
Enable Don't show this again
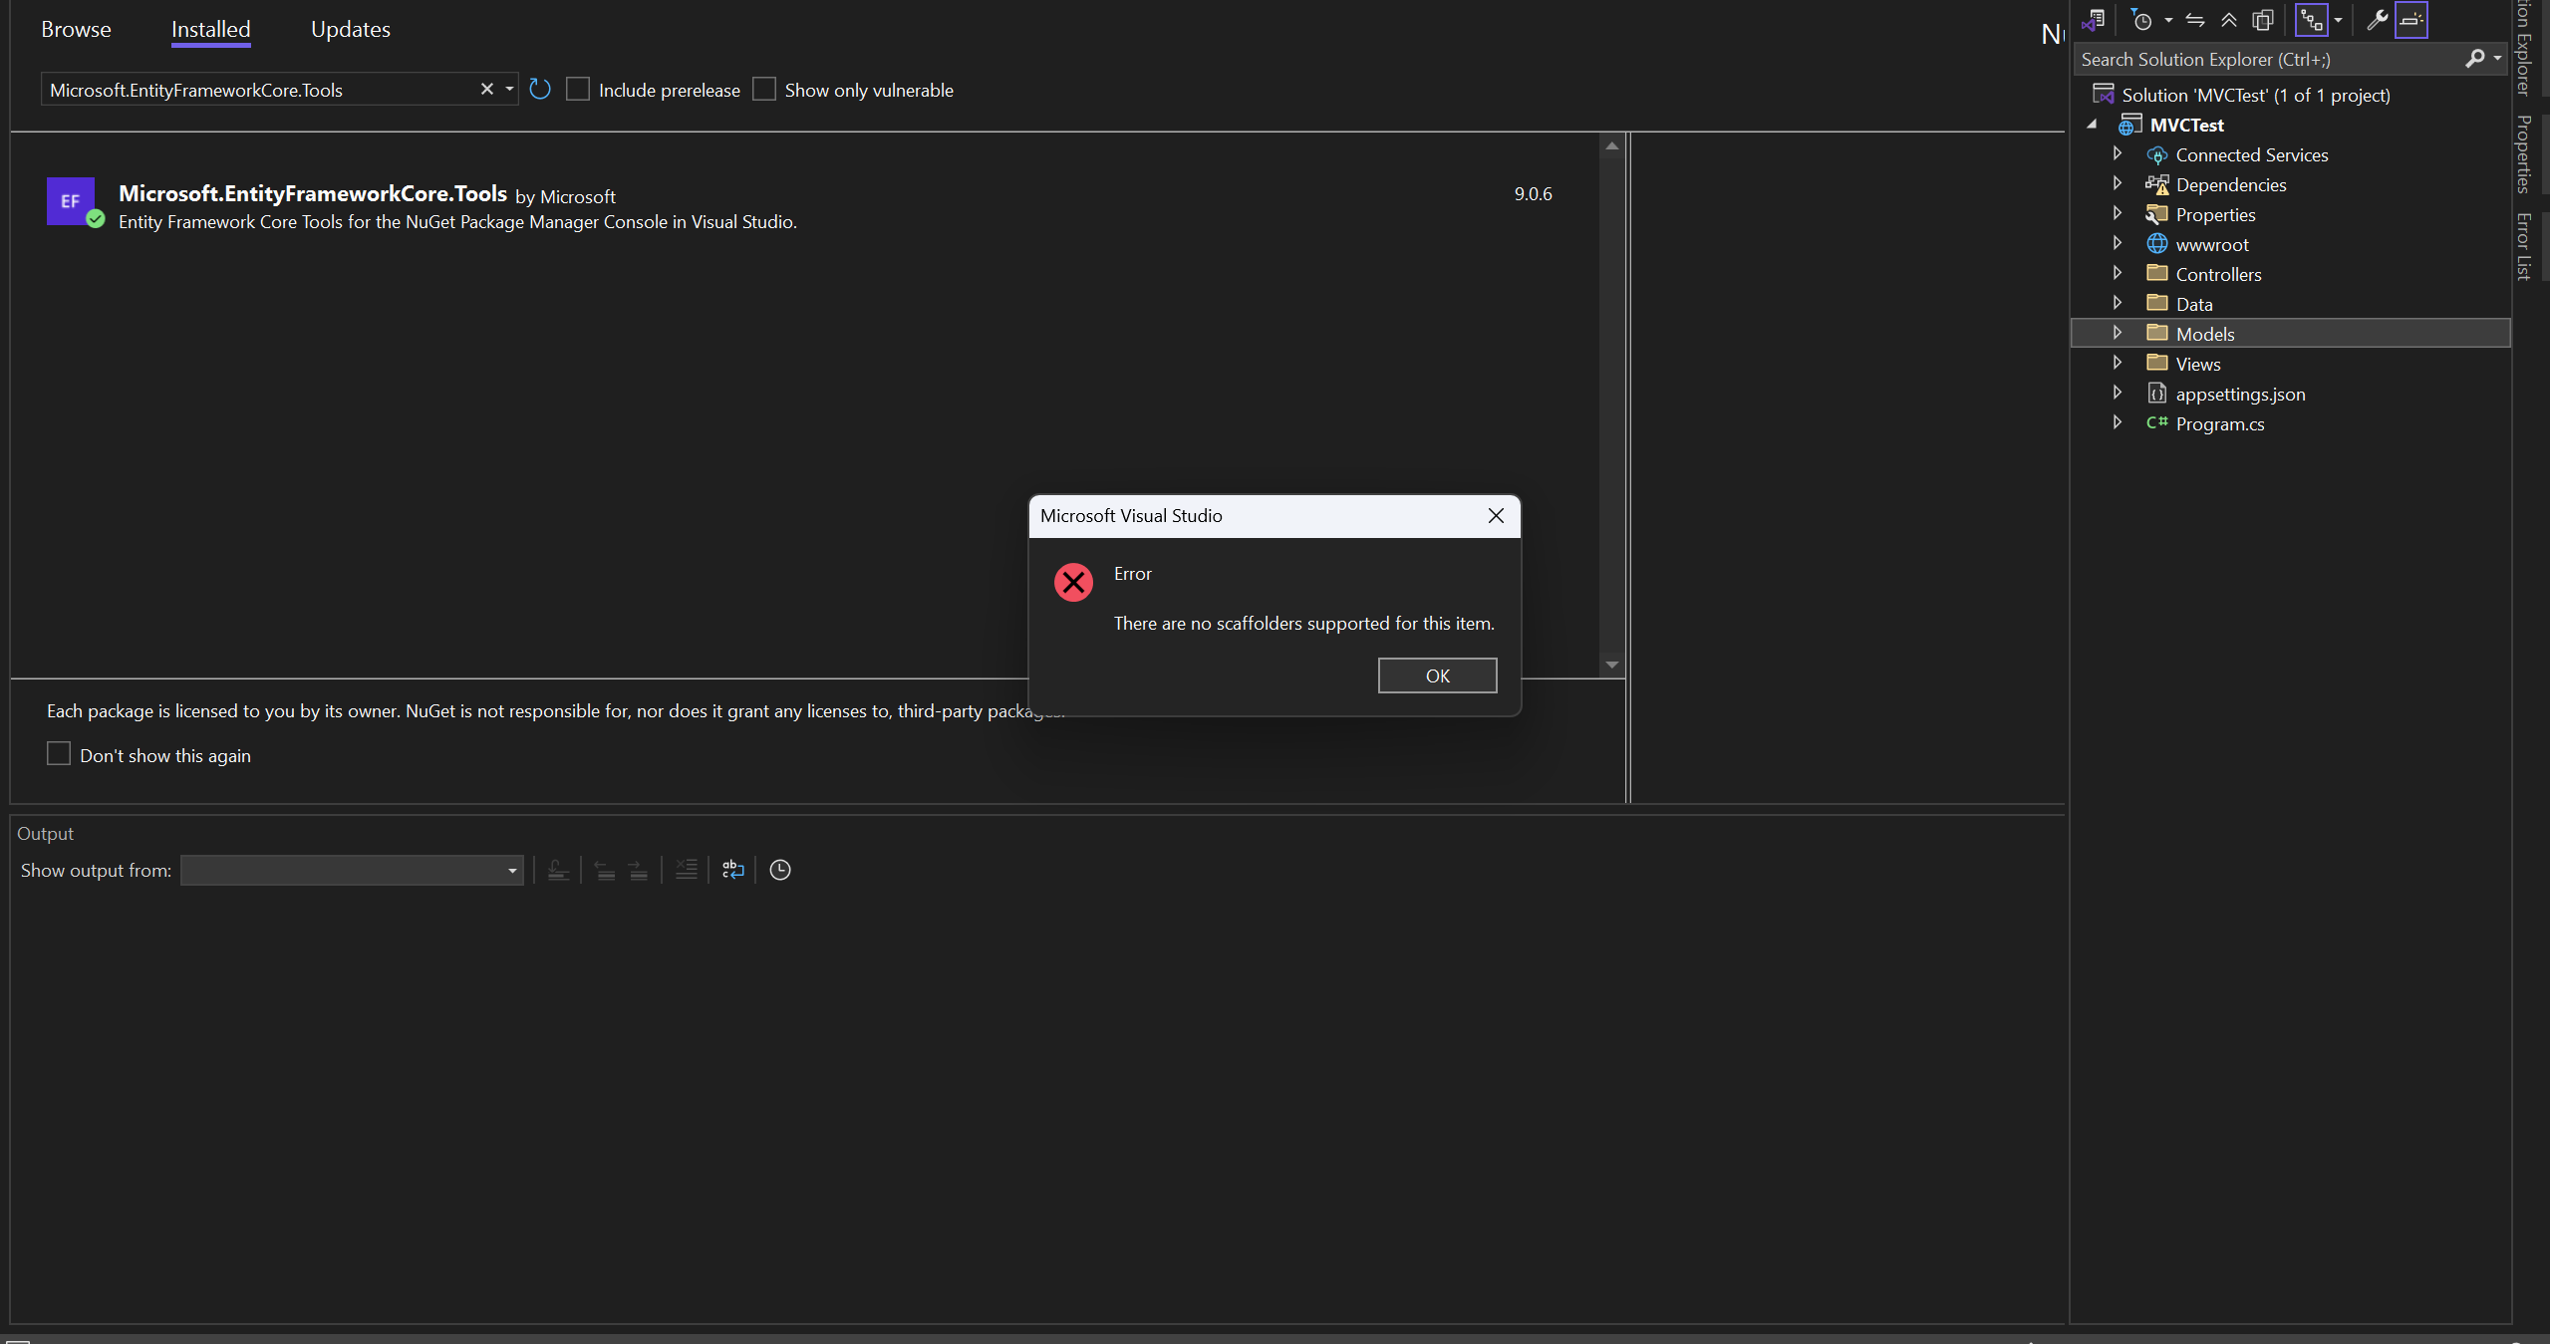click(59, 754)
